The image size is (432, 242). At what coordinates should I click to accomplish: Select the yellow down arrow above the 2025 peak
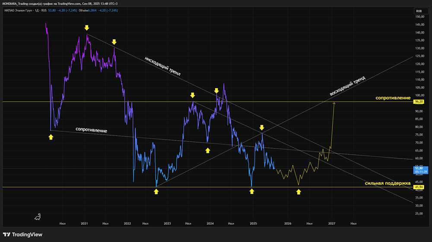pyautogui.click(x=262, y=127)
